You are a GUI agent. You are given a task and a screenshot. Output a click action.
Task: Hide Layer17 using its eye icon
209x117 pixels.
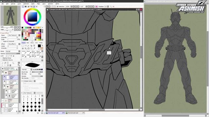tap(5, 77)
